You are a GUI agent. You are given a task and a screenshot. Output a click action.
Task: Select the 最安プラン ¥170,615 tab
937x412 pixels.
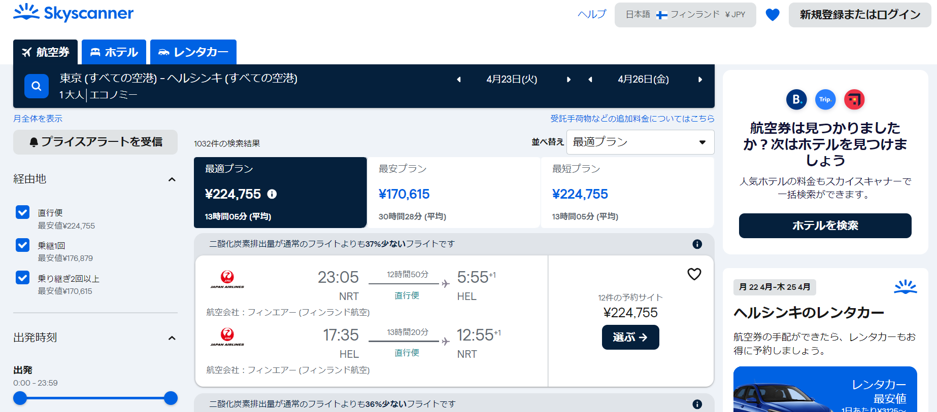[x=454, y=193]
